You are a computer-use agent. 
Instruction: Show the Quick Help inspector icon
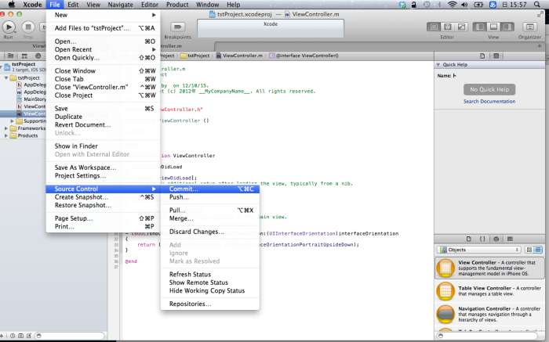[x=496, y=56]
